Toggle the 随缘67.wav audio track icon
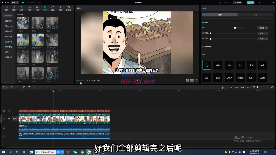The height and width of the screenshot is (155, 276). click(x=4, y=128)
